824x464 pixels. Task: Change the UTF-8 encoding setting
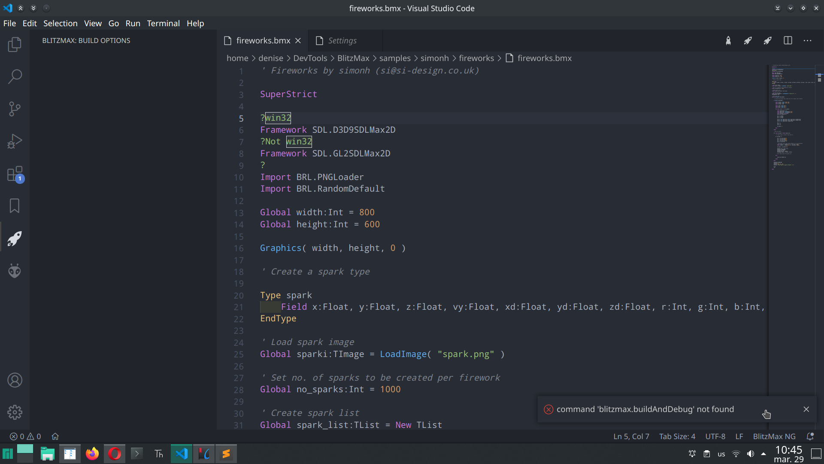pos(715,436)
